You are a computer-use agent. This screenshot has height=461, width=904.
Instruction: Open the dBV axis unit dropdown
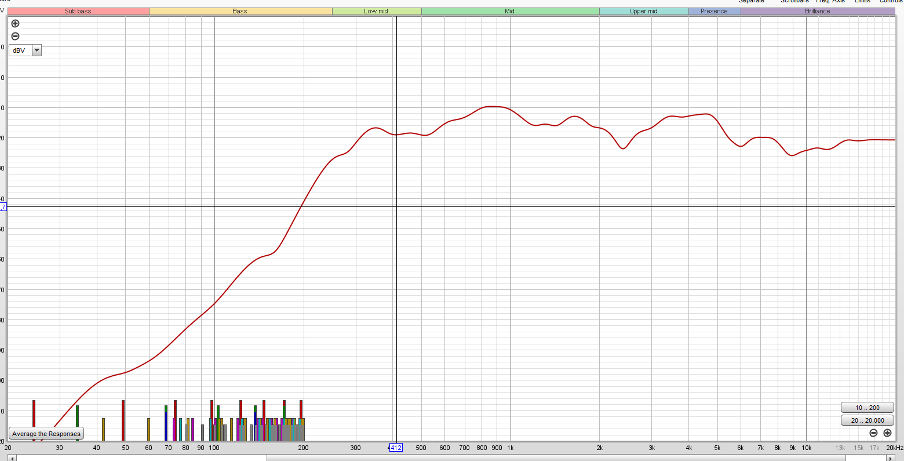37,50
